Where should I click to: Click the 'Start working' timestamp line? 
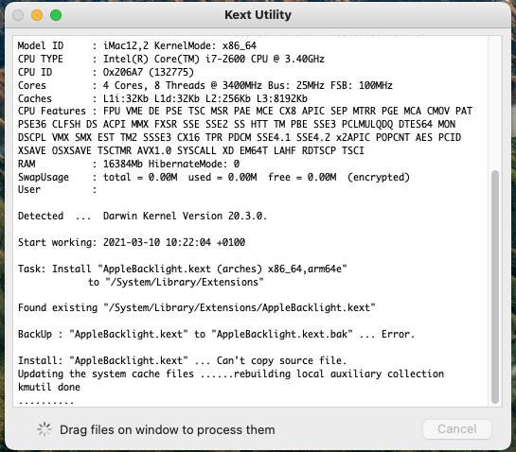click(132, 242)
